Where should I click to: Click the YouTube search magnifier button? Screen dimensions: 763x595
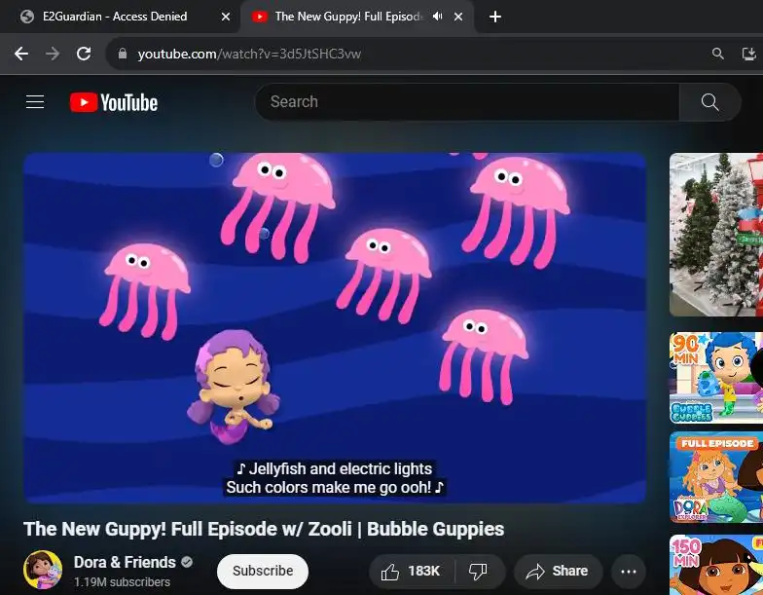point(710,102)
